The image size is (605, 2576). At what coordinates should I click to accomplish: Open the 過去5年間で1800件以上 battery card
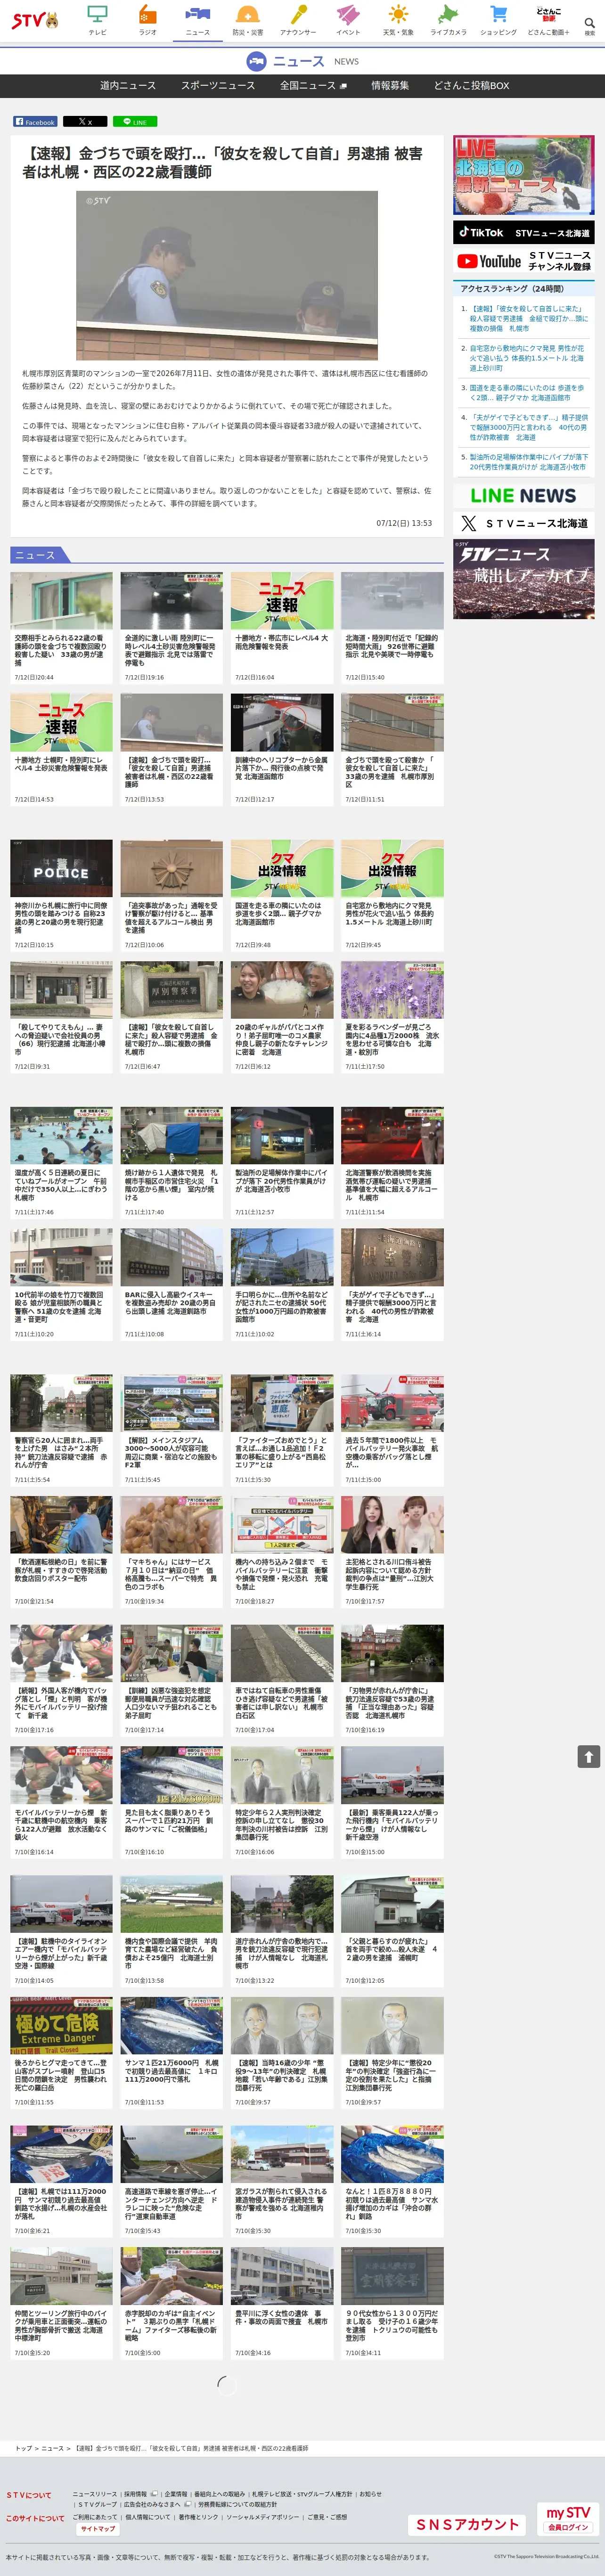392,1430
